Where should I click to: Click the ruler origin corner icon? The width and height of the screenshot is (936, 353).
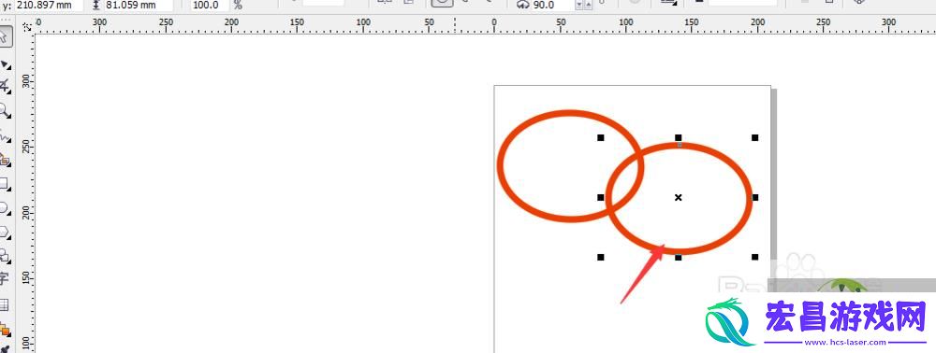click(x=27, y=26)
